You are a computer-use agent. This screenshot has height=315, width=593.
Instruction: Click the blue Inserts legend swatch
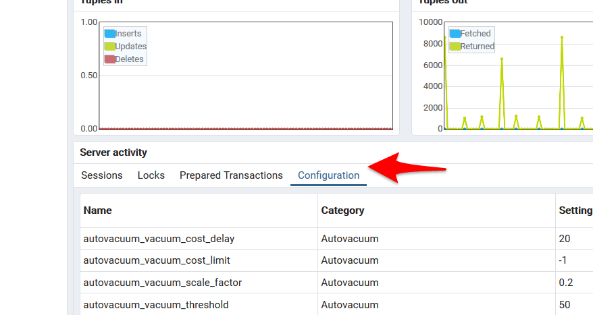click(x=110, y=34)
